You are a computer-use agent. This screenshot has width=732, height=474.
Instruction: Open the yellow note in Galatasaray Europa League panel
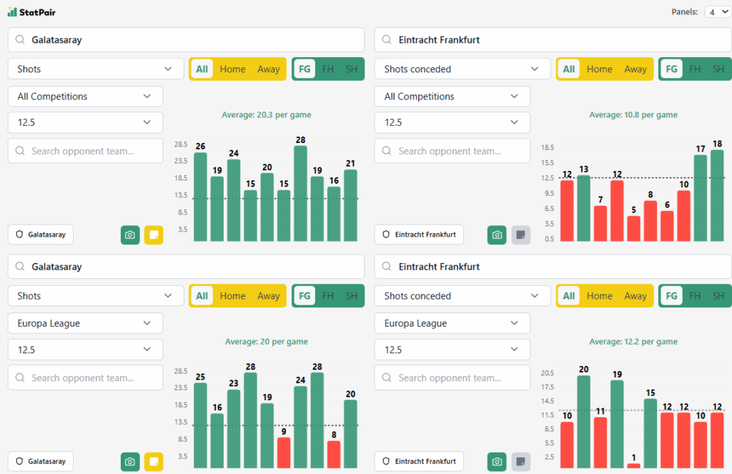click(x=154, y=462)
